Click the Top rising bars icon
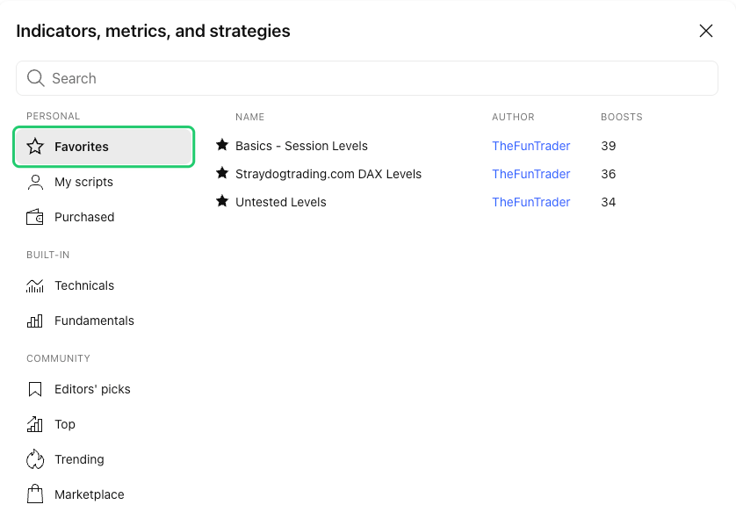The image size is (736, 519). coord(35,425)
